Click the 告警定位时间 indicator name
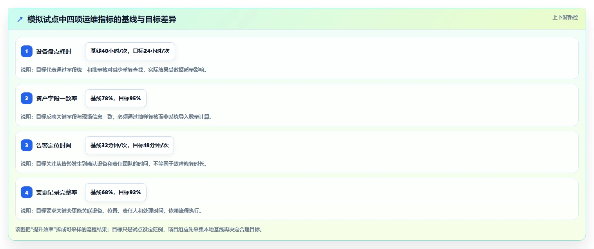 (x=54, y=145)
